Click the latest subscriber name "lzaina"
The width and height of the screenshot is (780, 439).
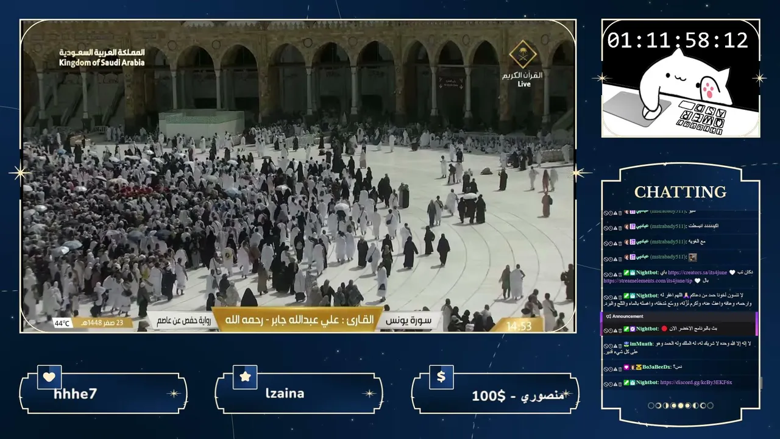[285, 394]
